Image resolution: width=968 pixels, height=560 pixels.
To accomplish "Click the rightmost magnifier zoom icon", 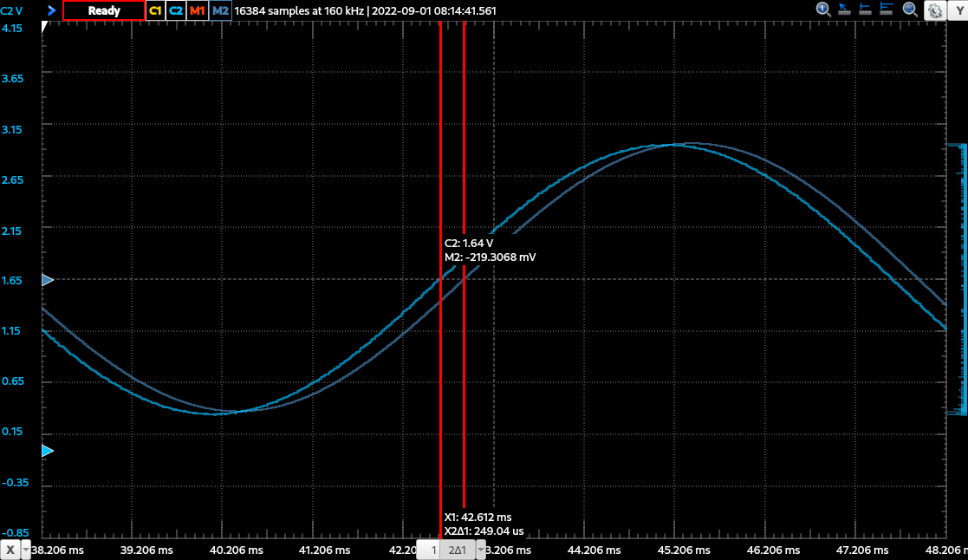I will pyautogui.click(x=910, y=10).
